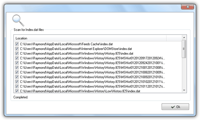Click the Location column header

click(90, 38)
